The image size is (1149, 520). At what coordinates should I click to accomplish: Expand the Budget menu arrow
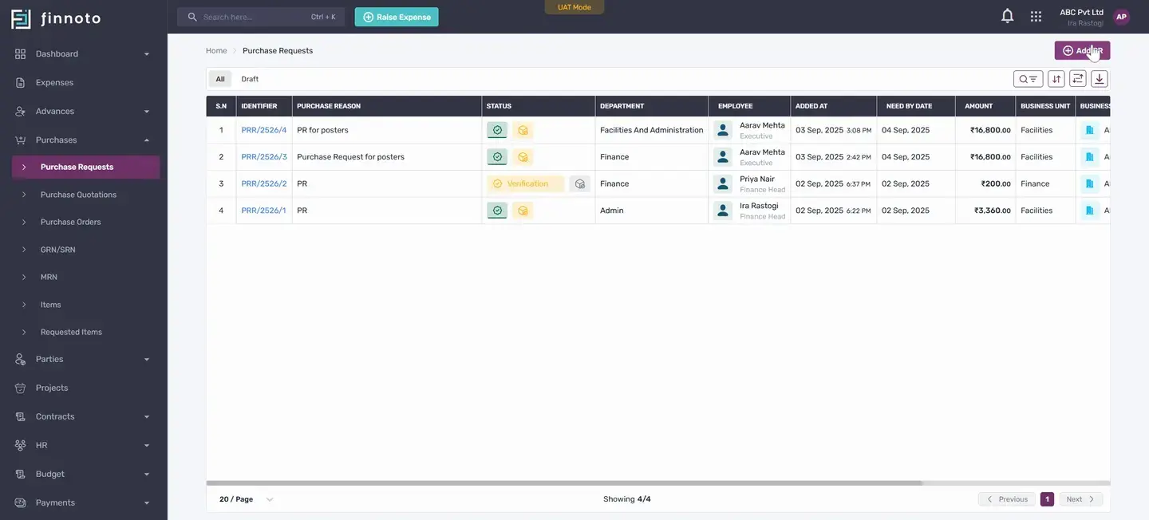pyautogui.click(x=146, y=475)
